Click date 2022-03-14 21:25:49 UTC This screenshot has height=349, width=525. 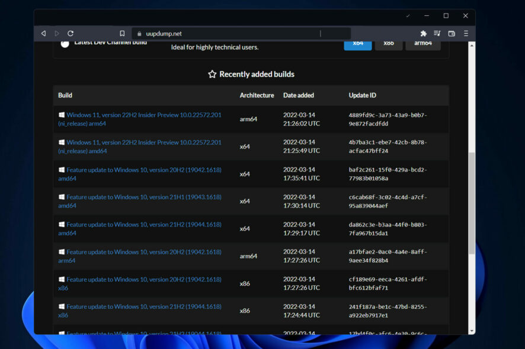(x=302, y=147)
